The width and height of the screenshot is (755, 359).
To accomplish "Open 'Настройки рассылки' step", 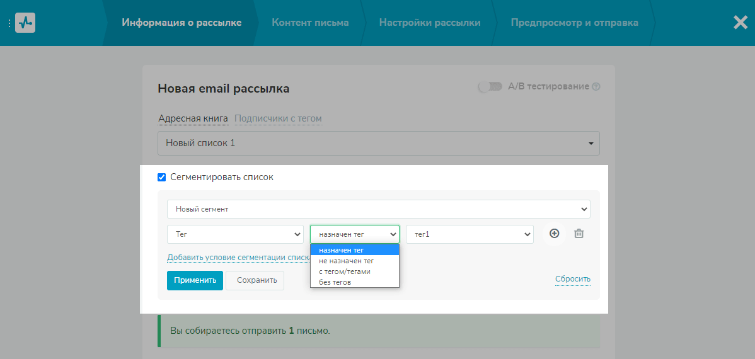I will click(430, 23).
